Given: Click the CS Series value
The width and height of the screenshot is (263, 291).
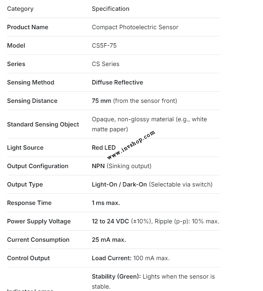Looking at the screenshot, I should click(x=105, y=64).
